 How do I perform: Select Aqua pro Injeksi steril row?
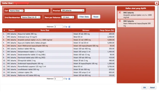(x=59, y=43)
